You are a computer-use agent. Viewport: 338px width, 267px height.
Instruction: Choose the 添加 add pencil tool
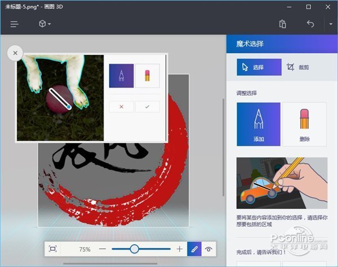tap(259, 124)
